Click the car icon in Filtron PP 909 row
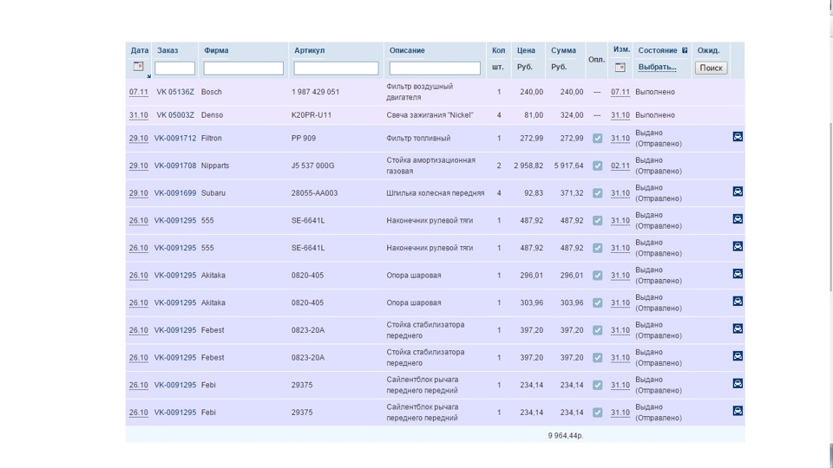The image size is (833, 468). click(738, 136)
